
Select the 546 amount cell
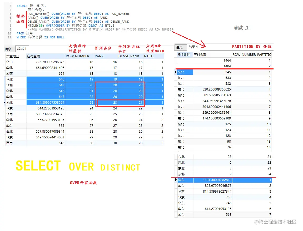(46, 143)
